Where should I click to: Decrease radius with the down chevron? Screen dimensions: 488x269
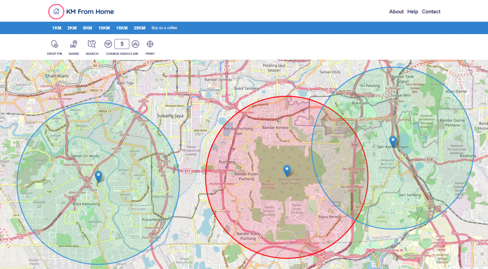click(108, 44)
